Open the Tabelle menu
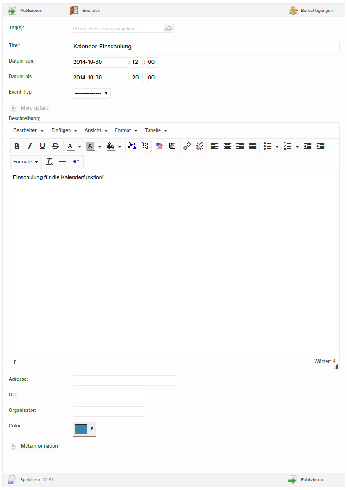 point(156,130)
